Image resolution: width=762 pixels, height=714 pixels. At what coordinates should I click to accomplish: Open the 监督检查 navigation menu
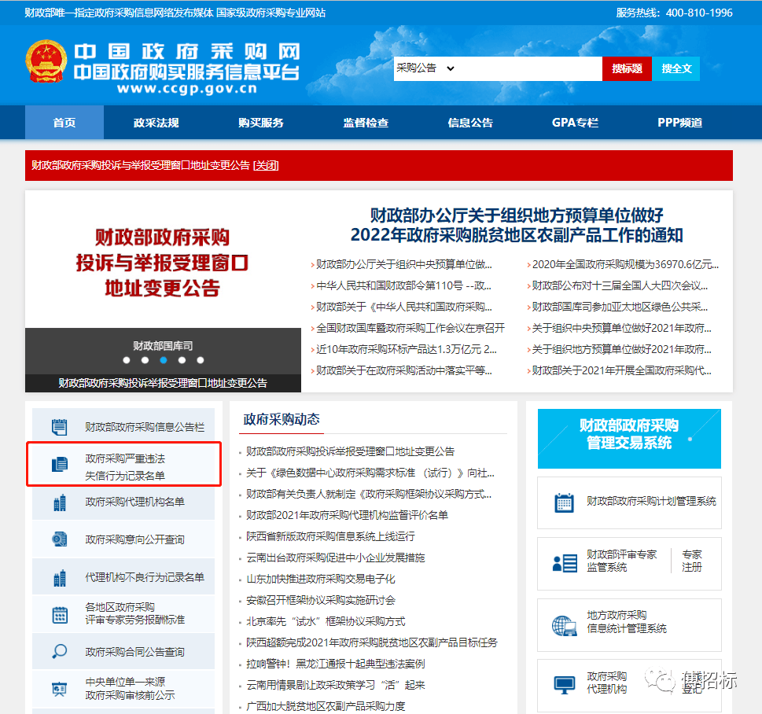click(366, 123)
